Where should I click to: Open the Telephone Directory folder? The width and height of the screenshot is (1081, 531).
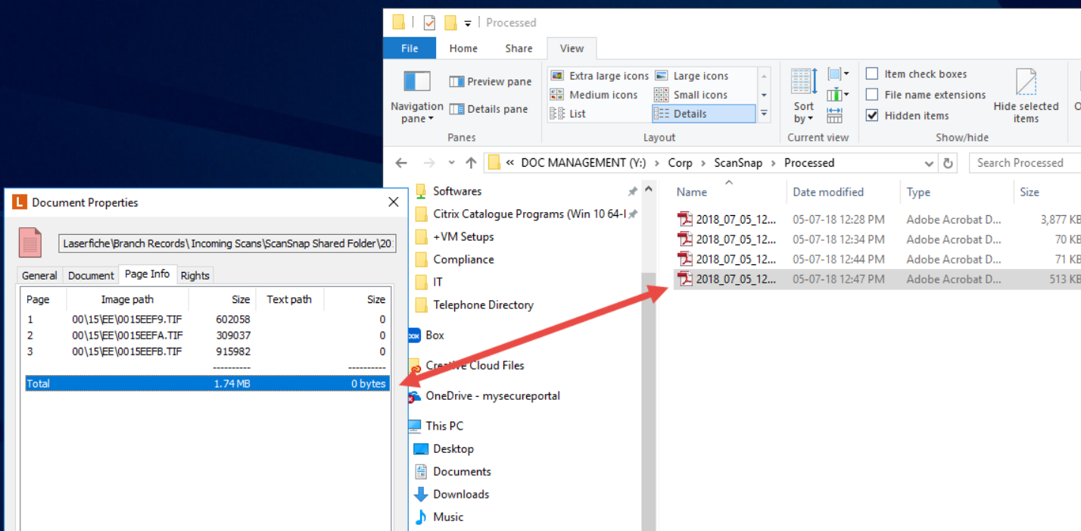click(483, 305)
